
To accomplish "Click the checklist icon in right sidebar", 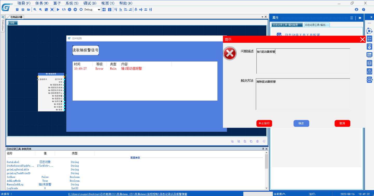I will 369,39.
